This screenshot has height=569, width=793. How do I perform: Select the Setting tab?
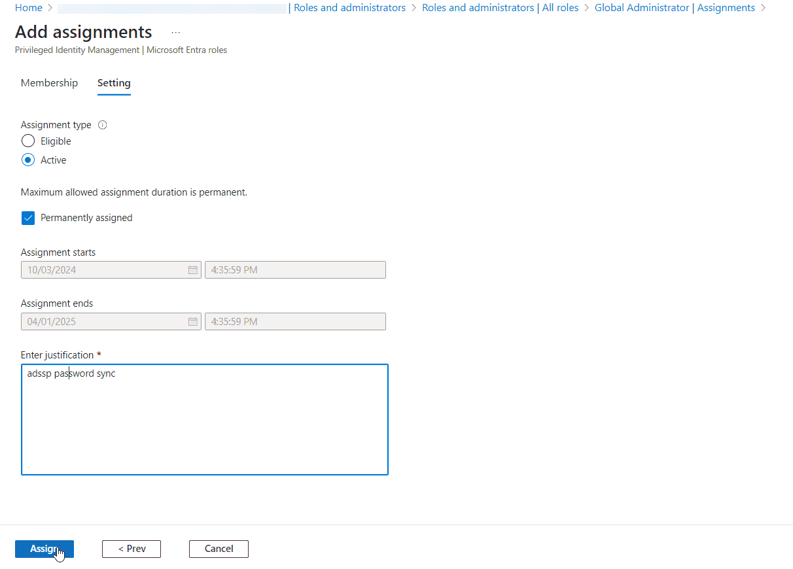pos(114,83)
